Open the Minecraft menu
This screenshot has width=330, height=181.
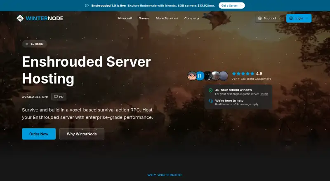[125, 18]
